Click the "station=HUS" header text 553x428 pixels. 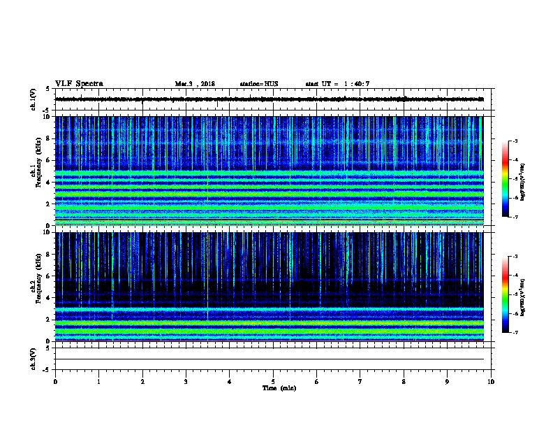point(259,84)
